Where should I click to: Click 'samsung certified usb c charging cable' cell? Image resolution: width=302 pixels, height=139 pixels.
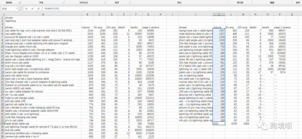[x=43, y=133]
